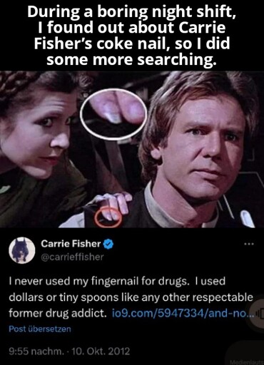264x365 pixels.
Task: Tap the audio speaker icon beside the link
Action: tap(259, 314)
